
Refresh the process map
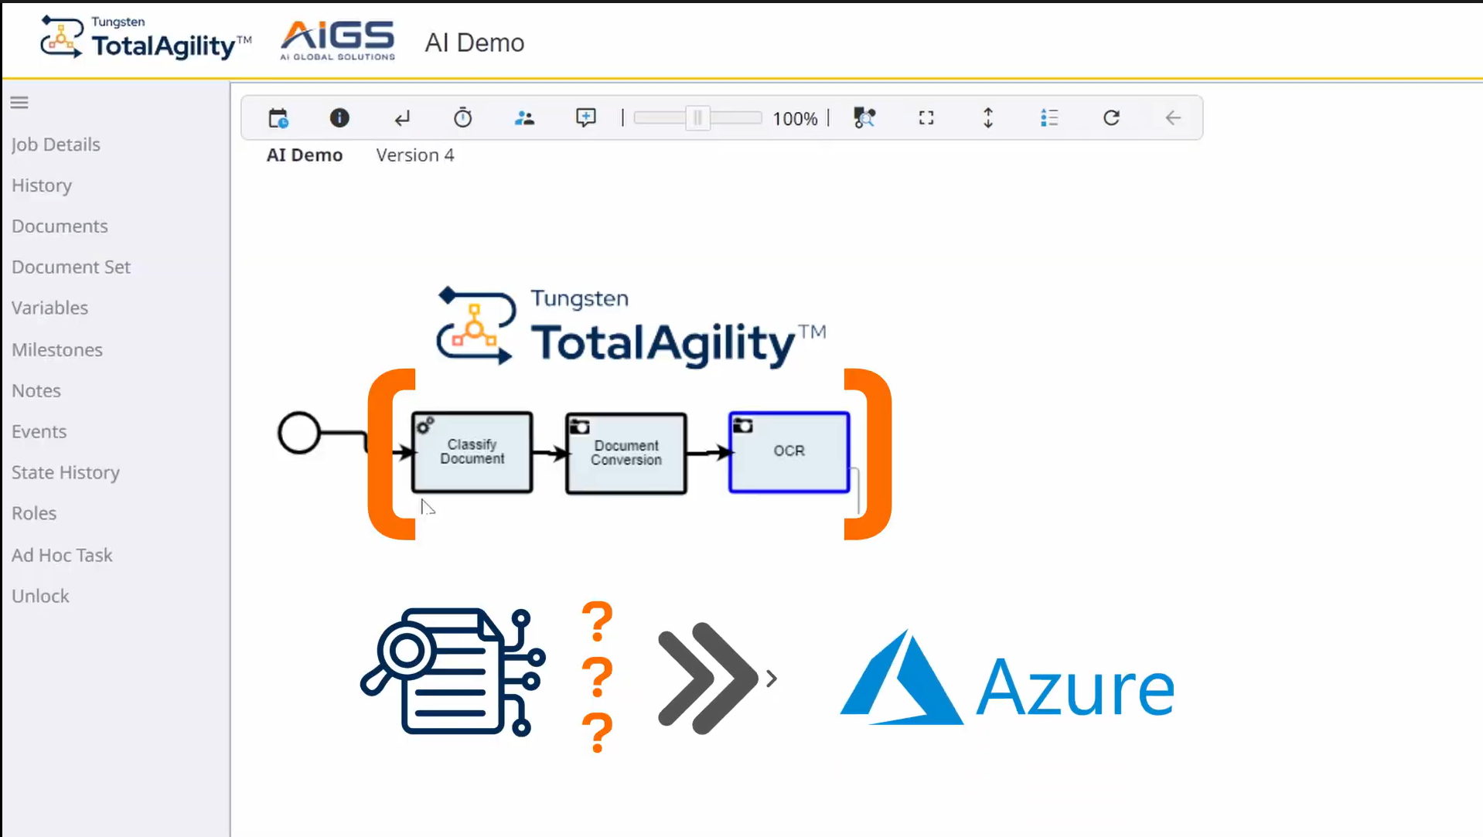[1111, 118]
